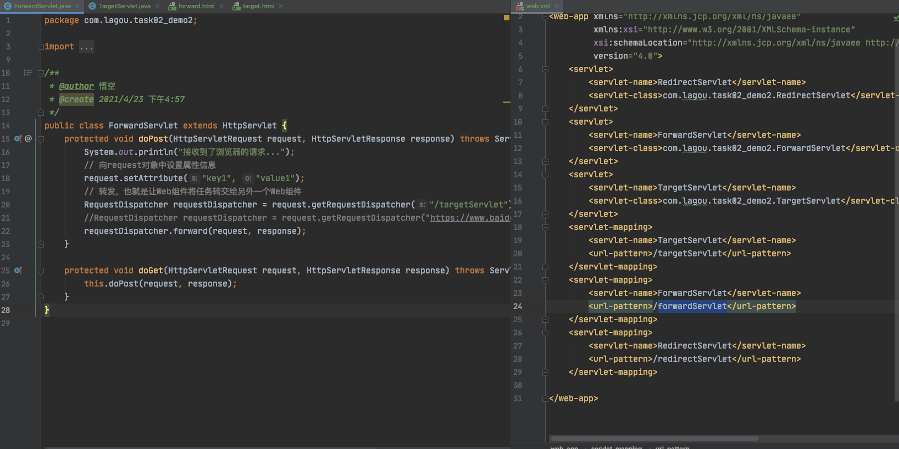This screenshot has width=899, height=449.
Task: Click the web.xml vertical scrollbar
Action: [896, 220]
